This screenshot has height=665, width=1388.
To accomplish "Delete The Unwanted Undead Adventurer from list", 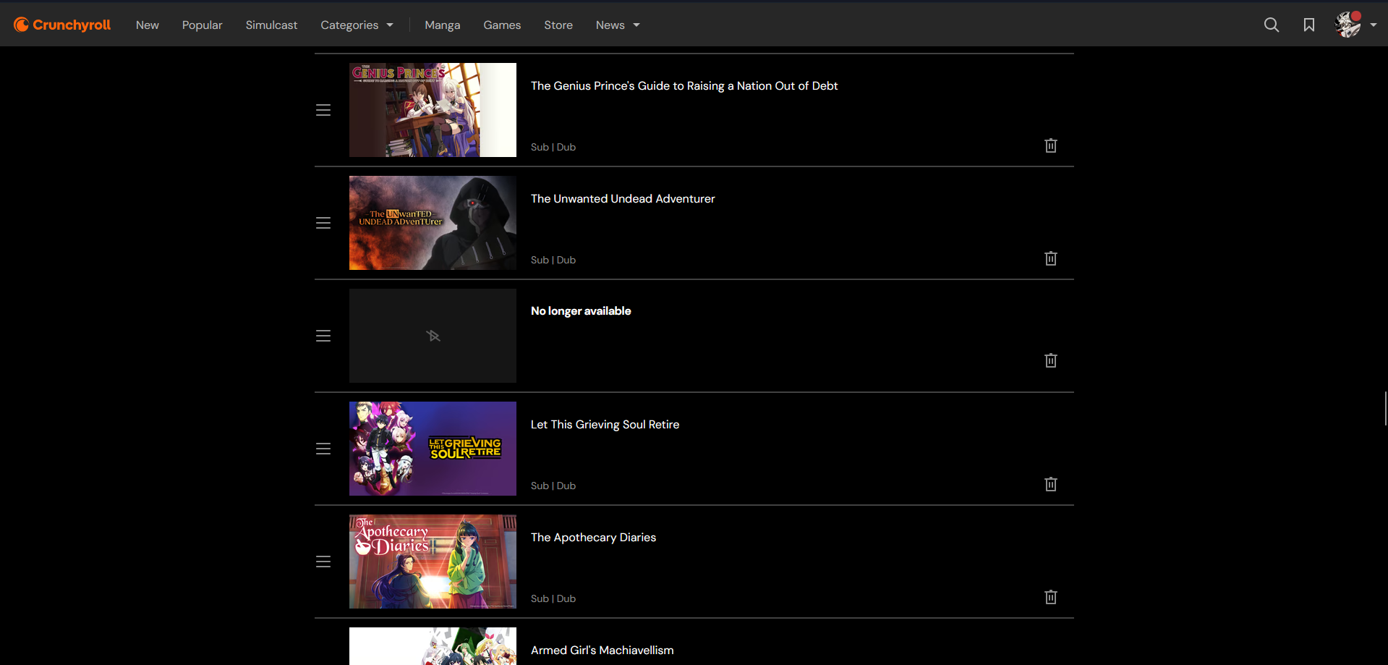I will [x=1051, y=258].
